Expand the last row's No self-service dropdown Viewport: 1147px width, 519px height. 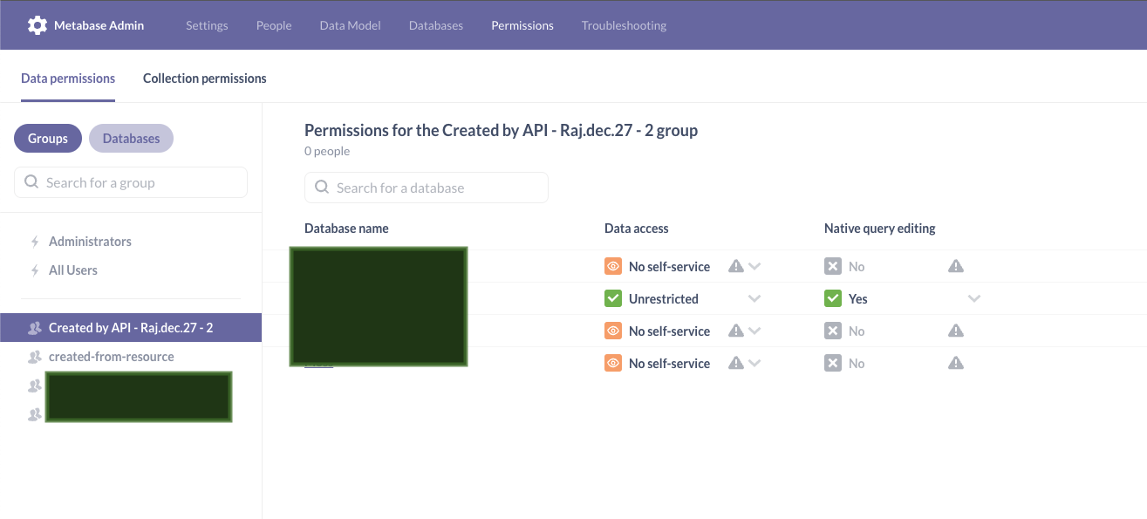coord(755,363)
